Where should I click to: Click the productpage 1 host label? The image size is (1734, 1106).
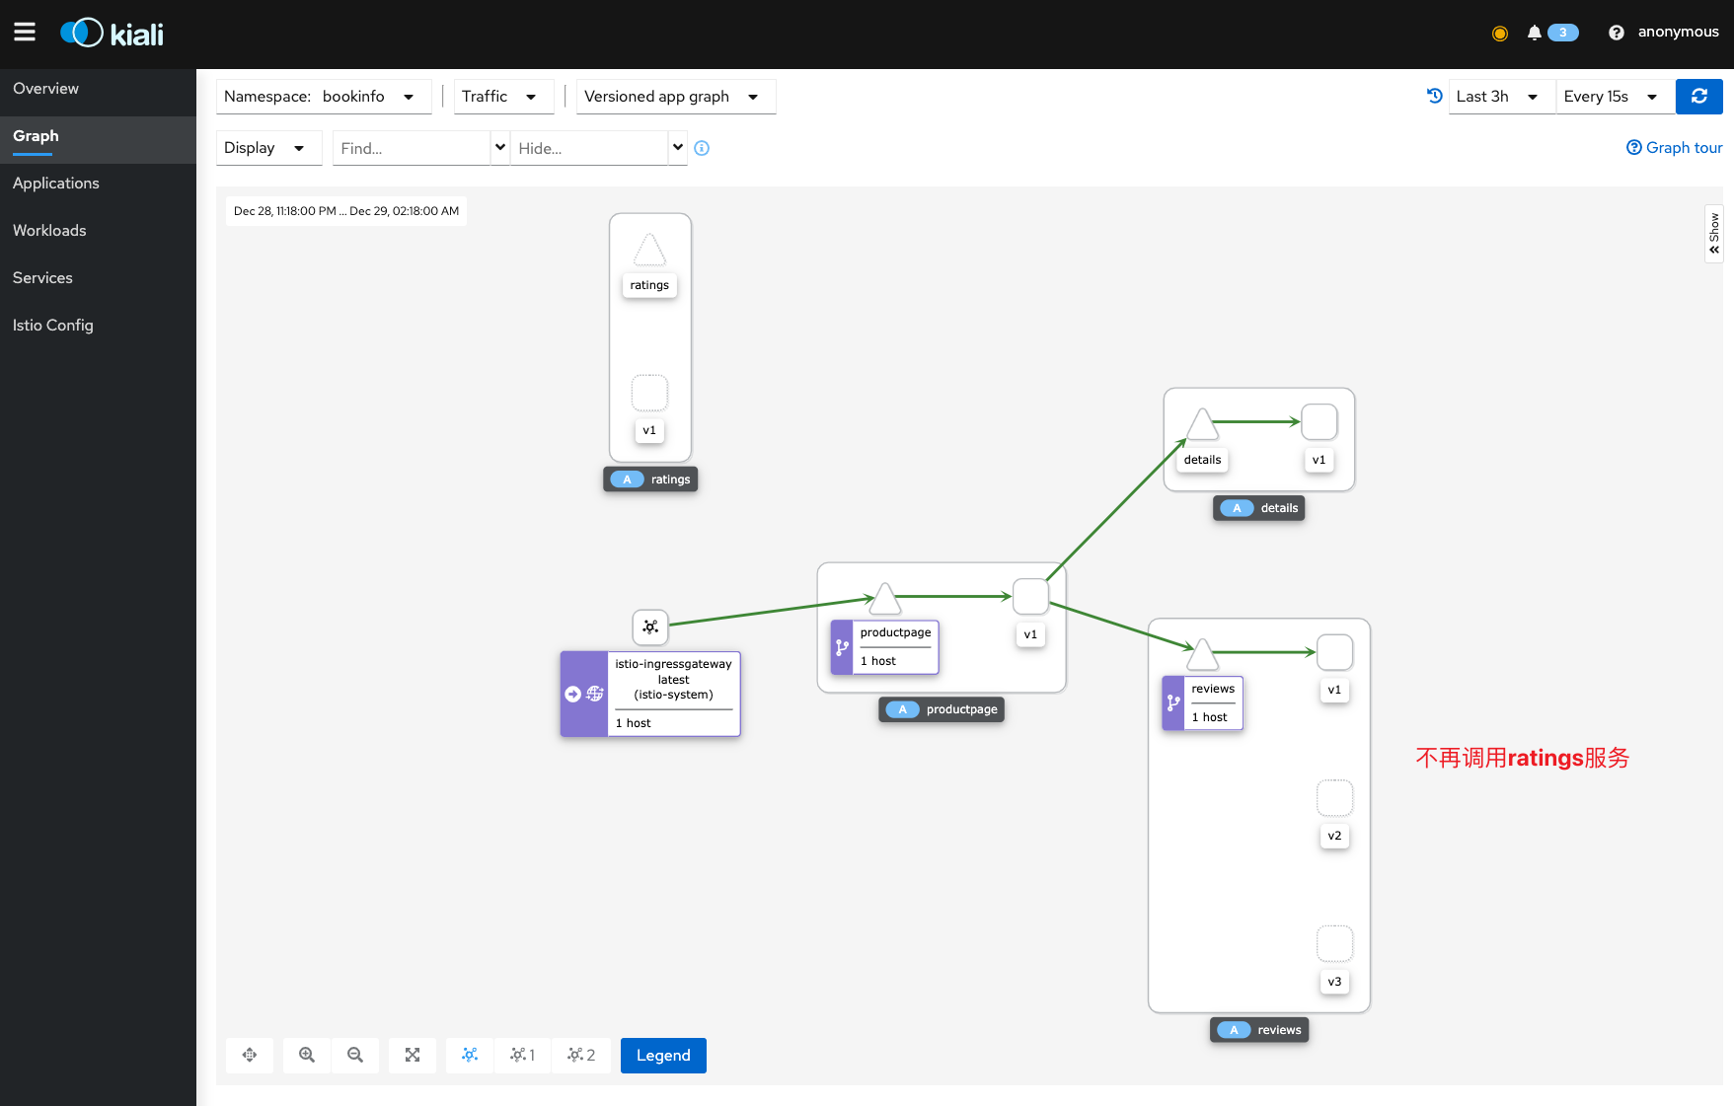[x=878, y=661]
